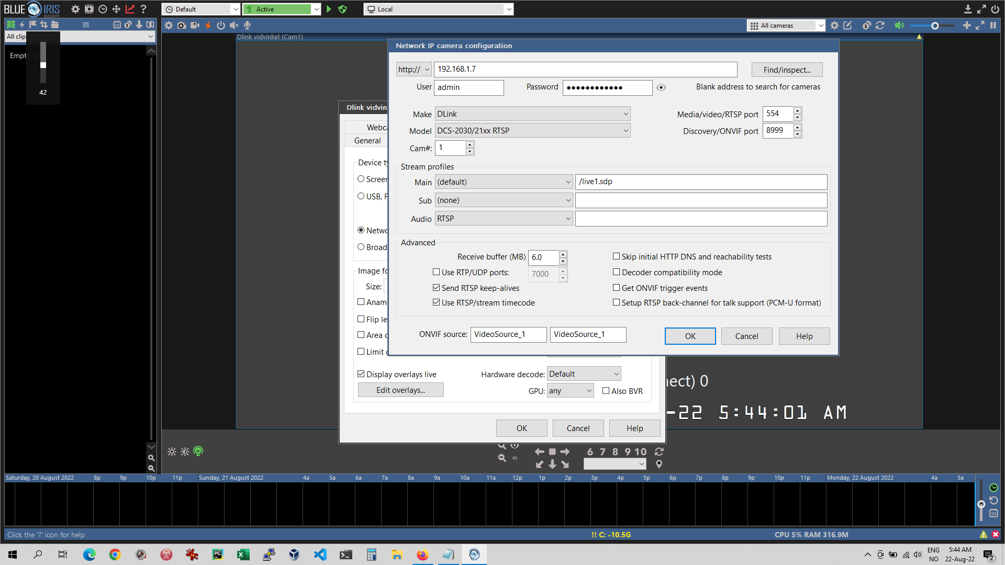Click the Find/inspect button

[786, 70]
